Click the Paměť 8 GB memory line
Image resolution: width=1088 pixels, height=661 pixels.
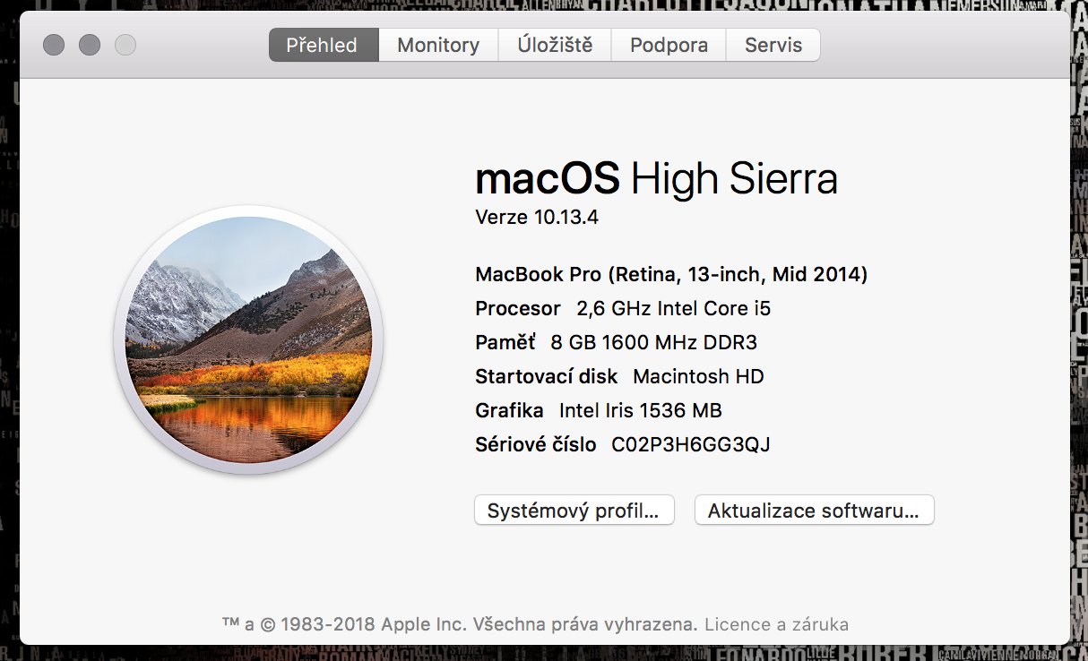coord(617,342)
